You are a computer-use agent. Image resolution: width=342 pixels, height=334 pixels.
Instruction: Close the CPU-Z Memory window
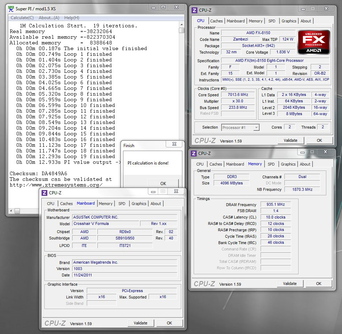[x=325, y=152]
